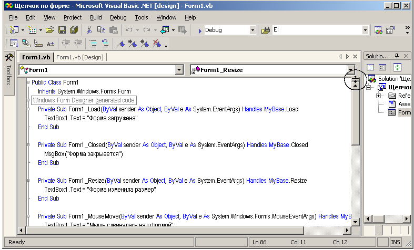Expand the References node in tree
Viewport: 414px width, 250px height.
(379, 96)
